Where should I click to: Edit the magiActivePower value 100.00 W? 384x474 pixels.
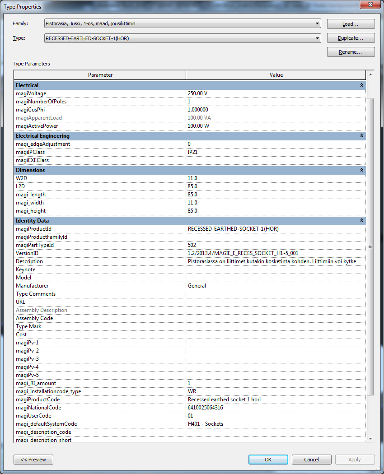(276, 126)
